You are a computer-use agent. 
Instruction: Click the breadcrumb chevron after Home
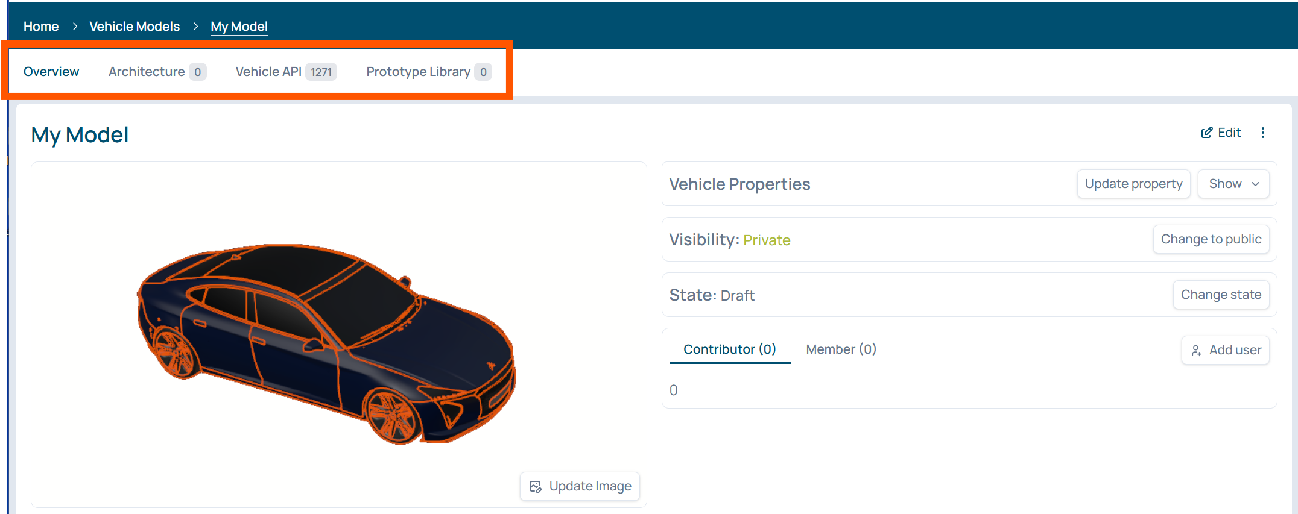point(75,27)
